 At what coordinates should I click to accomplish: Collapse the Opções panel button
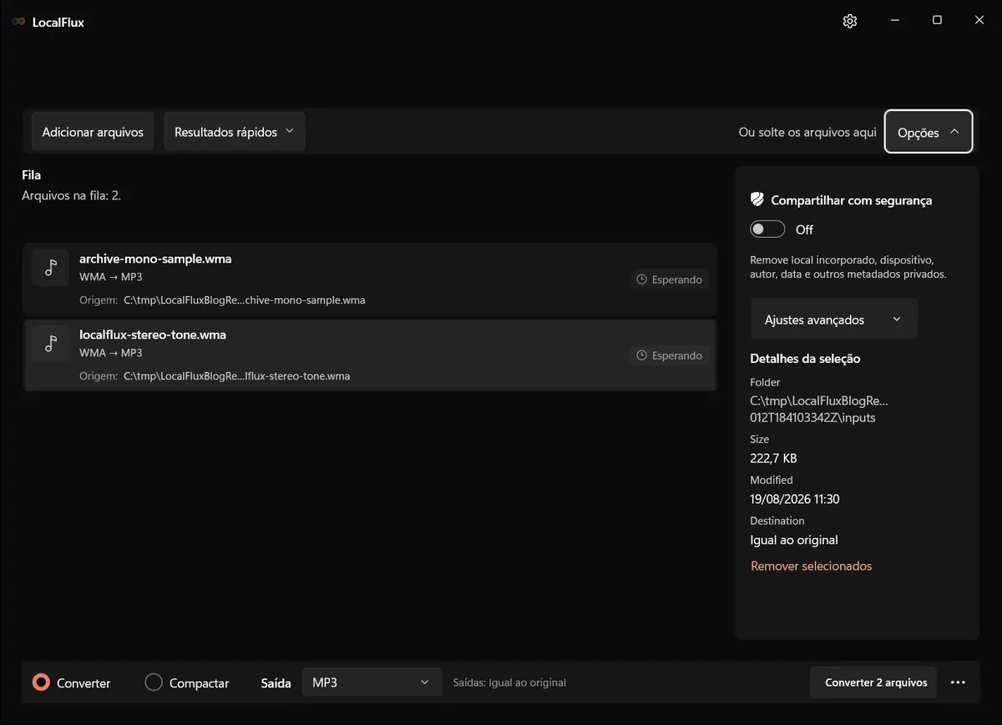click(929, 132)
